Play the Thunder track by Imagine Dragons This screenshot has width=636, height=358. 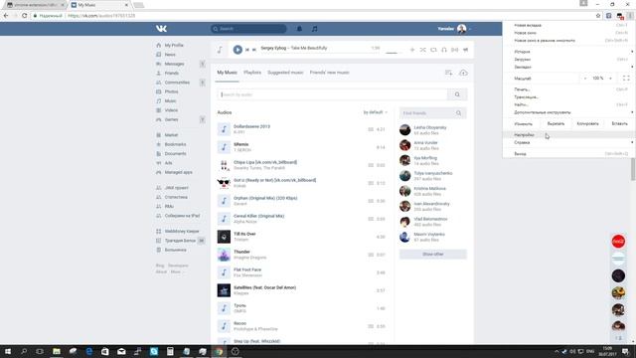224,255
